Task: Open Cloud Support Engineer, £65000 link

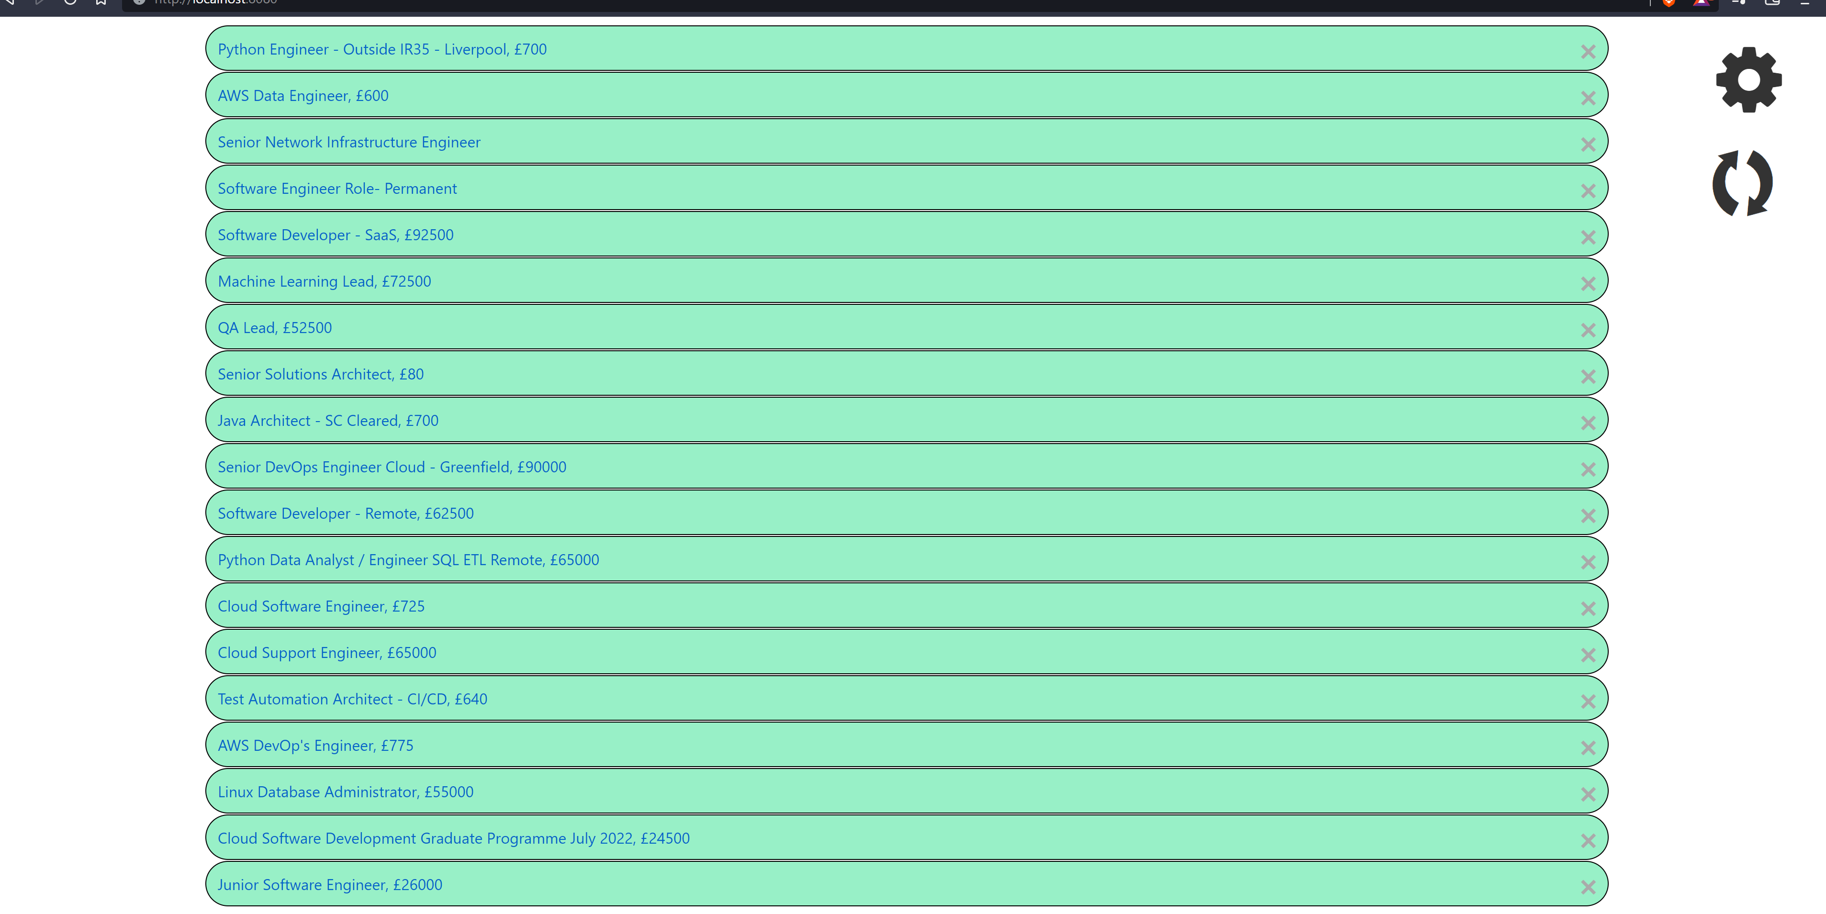Action: (327, 653)
